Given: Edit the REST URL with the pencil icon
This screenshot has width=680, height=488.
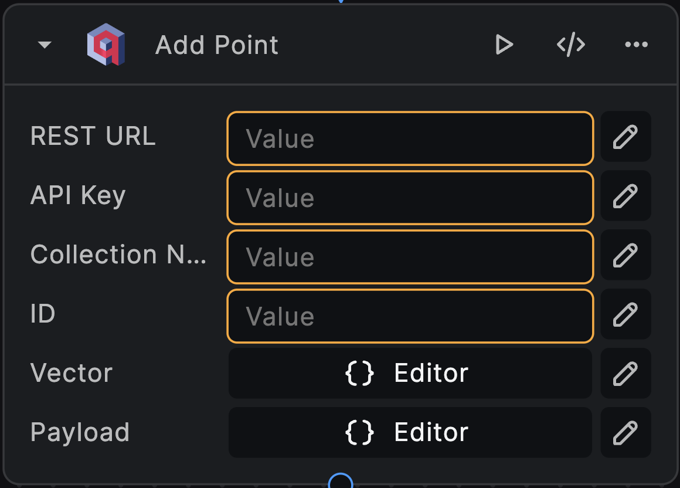Looking at the screenshot, I should click(625, 137).
